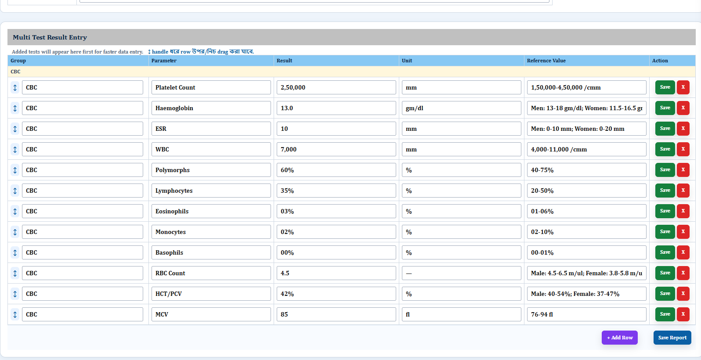Viewport: 701px width, 360px height.
Task: Edit the Haemoglobin result field 13.0
Action: (336, 108)
